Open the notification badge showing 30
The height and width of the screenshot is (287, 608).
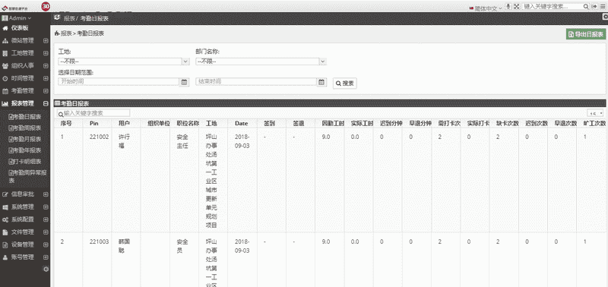pos(46,6)
